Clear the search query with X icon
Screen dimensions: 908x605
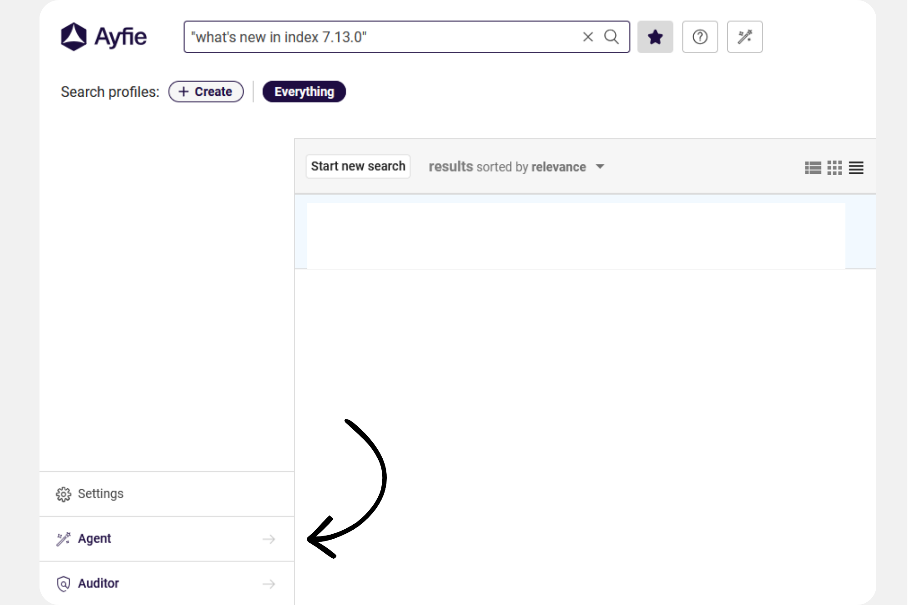pyautogui.click(x=587, y=37)
